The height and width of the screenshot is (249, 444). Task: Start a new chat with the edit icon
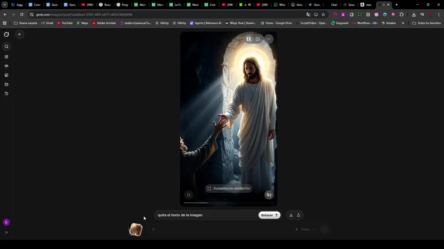[x=6, y=57]
